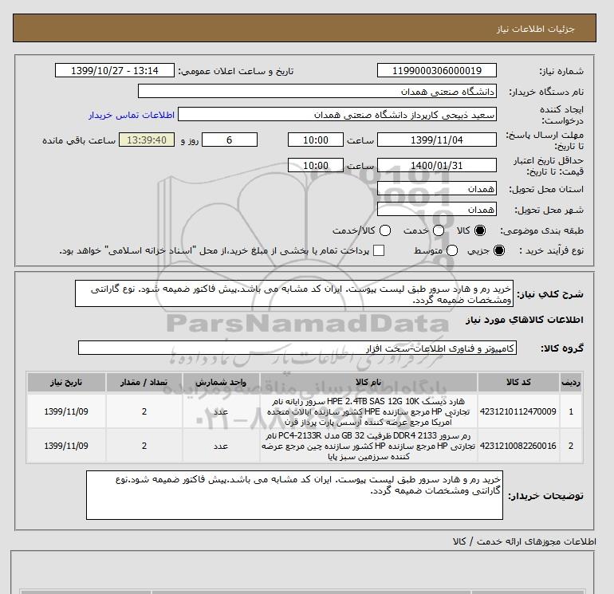Image resolution: width=614 pixels, height=594 pixels.
Task: Click the کد کالا column header
Action: [x=518, y=383]
